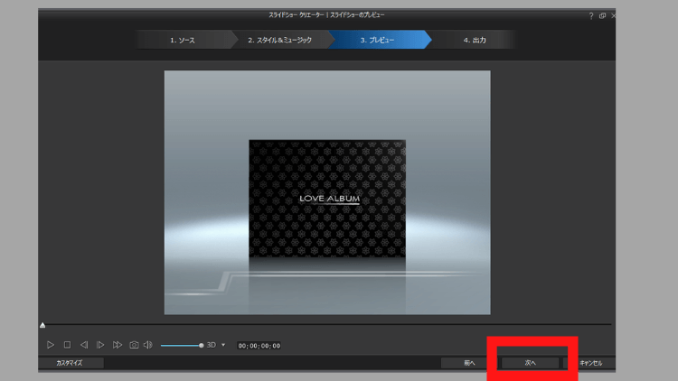Fast forward the preview
Image resolution: width=678 pixels, height=381 pixels.
tap(118, 345)
